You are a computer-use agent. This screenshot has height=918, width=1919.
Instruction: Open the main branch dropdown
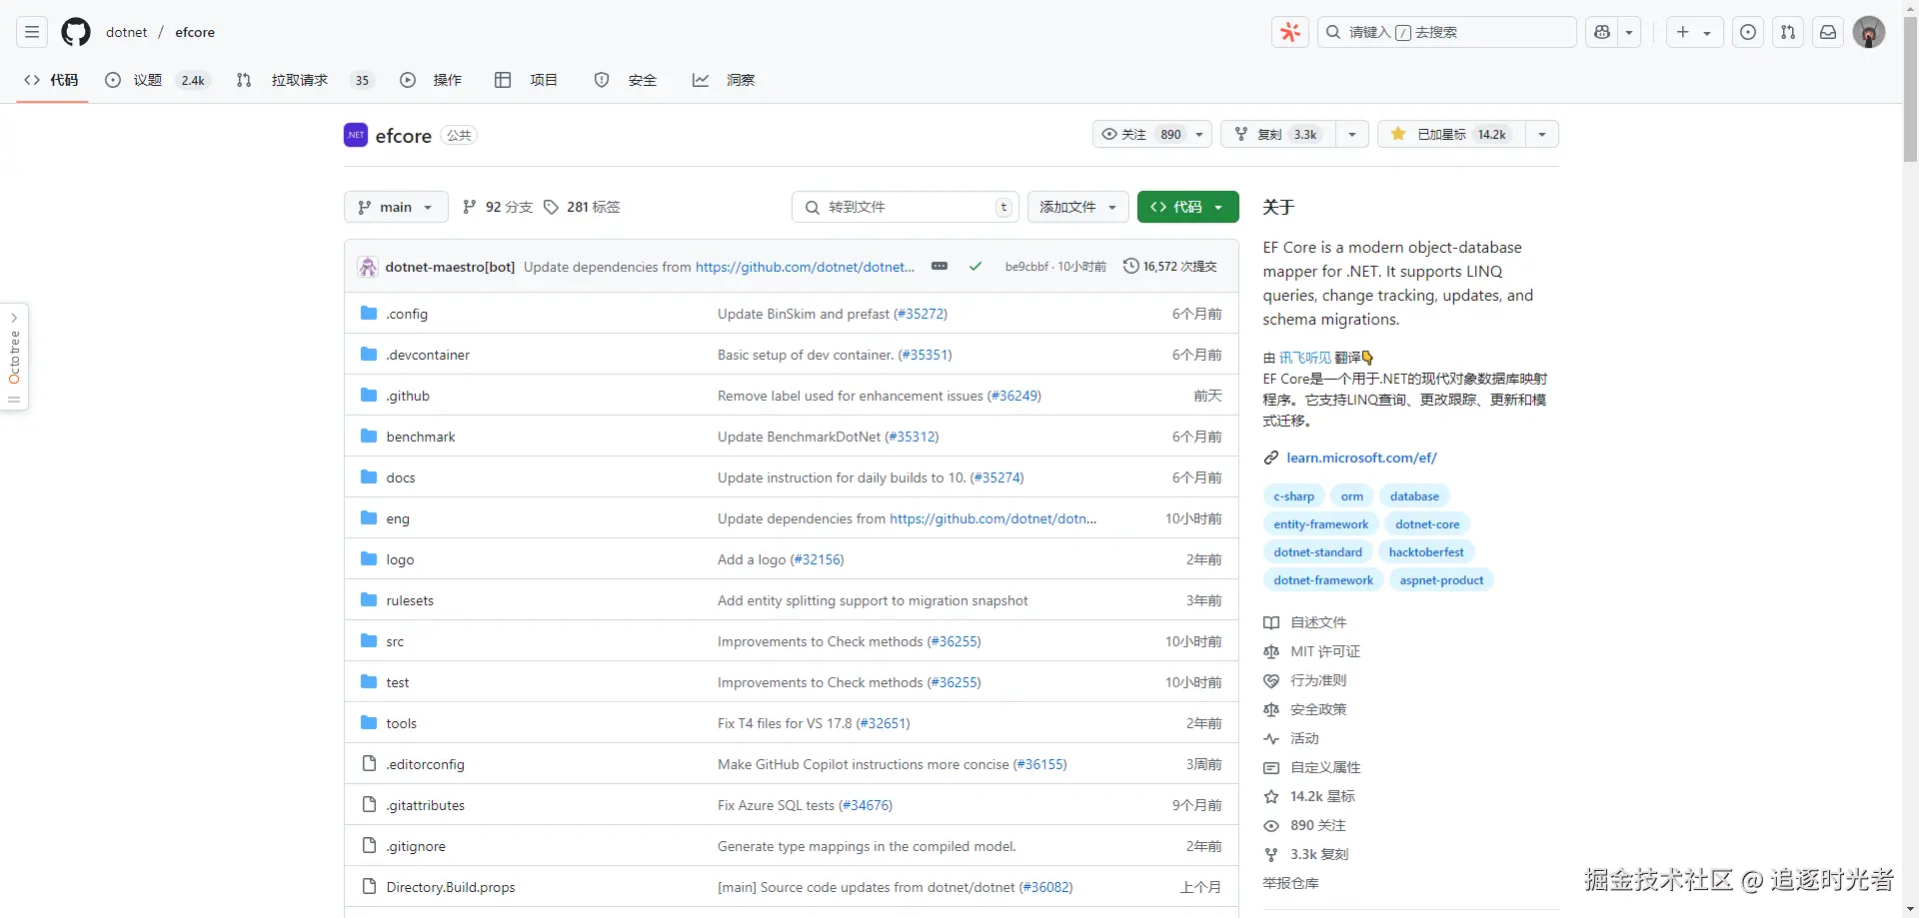[396, 207]
